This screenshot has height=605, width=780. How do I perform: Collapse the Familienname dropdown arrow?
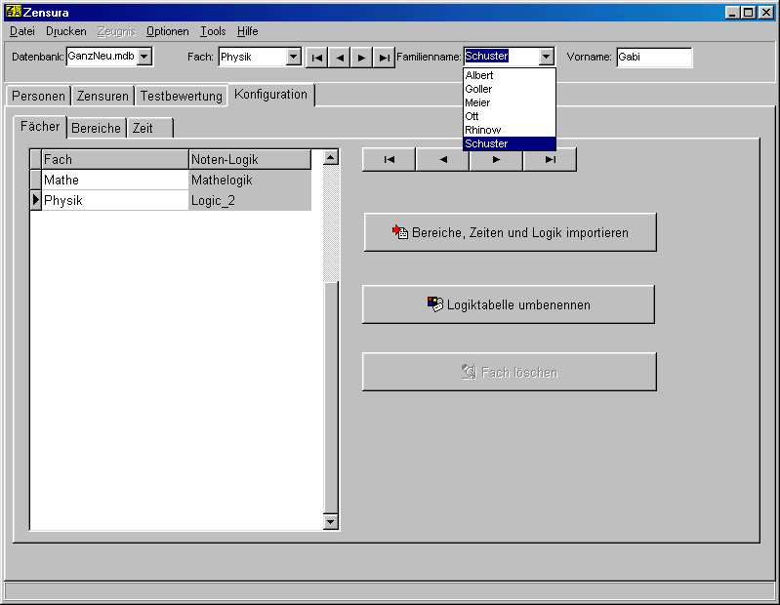[x=547, y=57]
